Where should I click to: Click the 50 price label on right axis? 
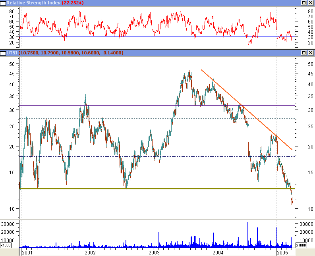coord(311,64)
